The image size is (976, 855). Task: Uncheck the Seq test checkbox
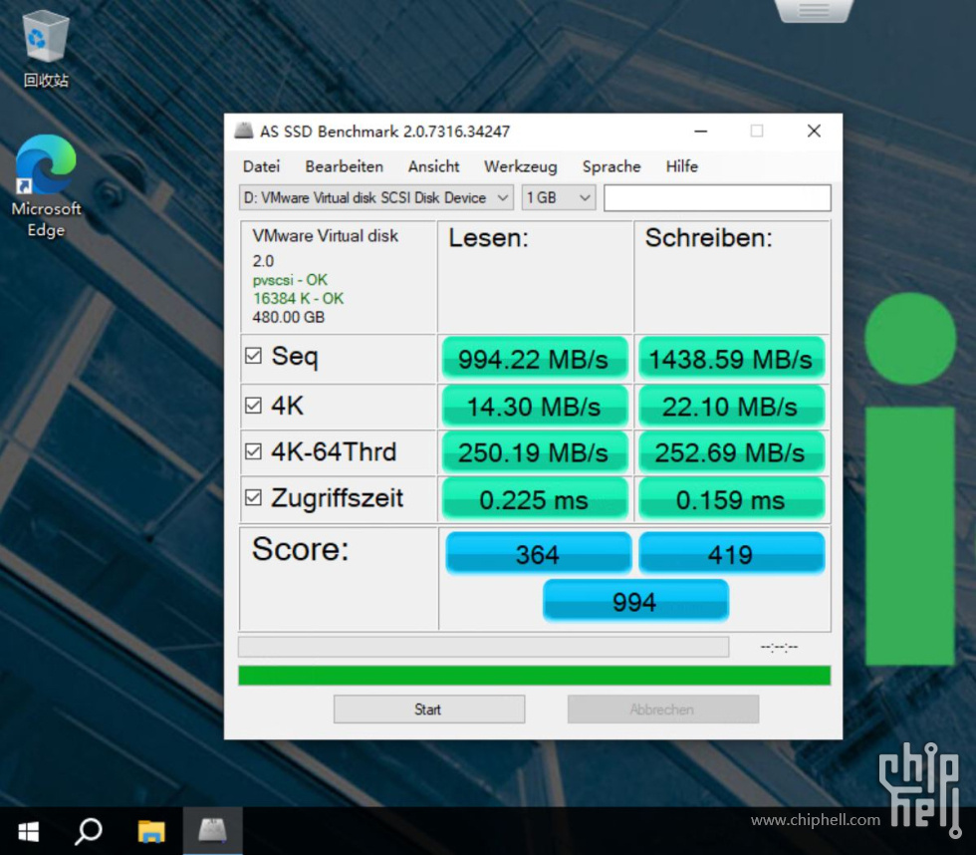(x=253, y=356)
